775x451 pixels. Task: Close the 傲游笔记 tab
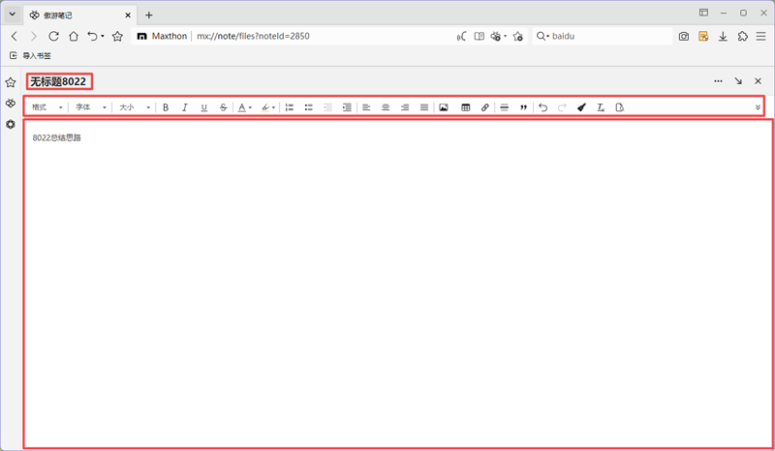click(128, 15)
